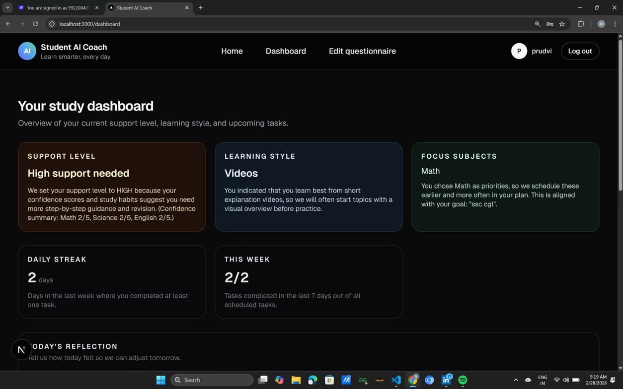Reload the dashboard page
This screenshot has height=389, width=623.
coord(35,24)
